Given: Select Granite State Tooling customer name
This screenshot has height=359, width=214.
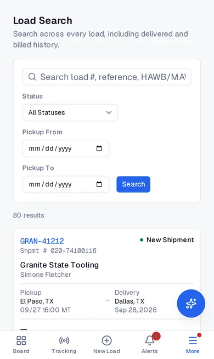Looking at the screenshot, I should pos(59,265).
